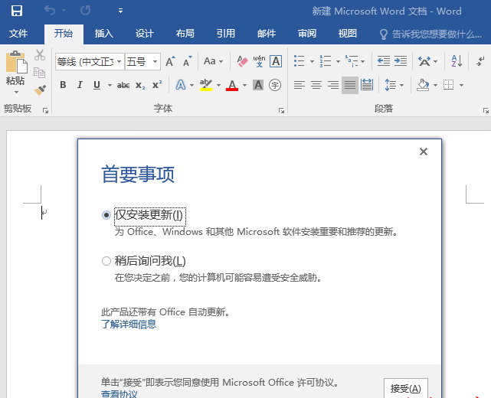Screen dimensions: 491x398
Task: Open the 查看协议 link
Action: coord(119,393)
